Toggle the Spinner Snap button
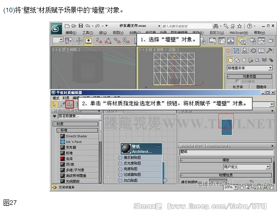Image resolution: width=280 pixels, height=214 pixels. pyautogui.click(x=126, y=41)
